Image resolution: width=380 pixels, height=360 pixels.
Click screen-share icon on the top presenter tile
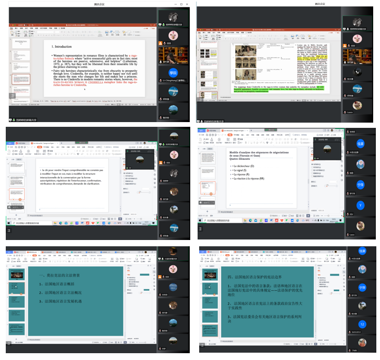pos(160,24)
